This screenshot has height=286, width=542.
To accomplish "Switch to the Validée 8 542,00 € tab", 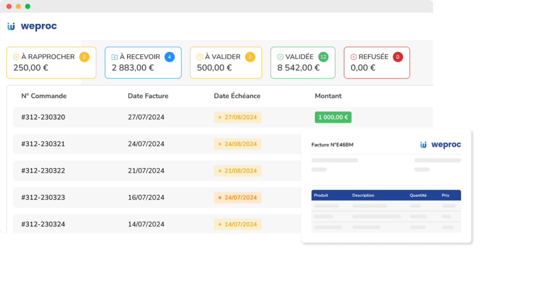I will (302, 63).
